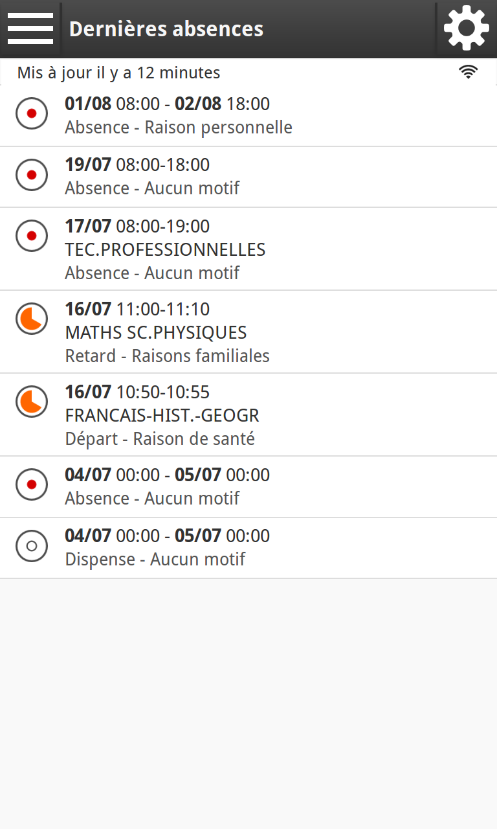The width and height of the screenshot is (497, 829).
Task: Click red dot icon for 17/07 absence
Action: (x=32, y=236)
